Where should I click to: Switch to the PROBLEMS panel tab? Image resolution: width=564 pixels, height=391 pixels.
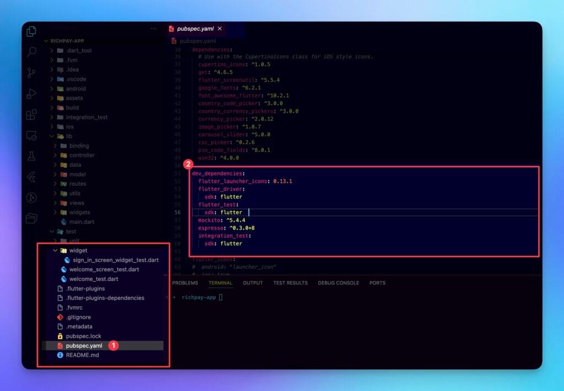(x=185, y=283)
